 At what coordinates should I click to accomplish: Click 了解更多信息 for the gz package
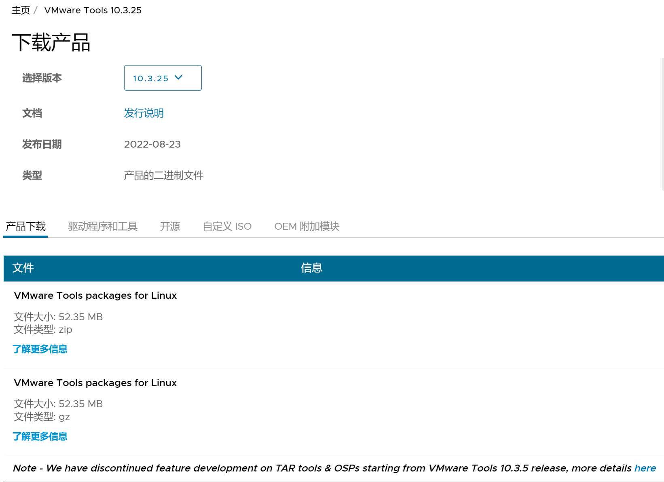(x=40, y=436)
